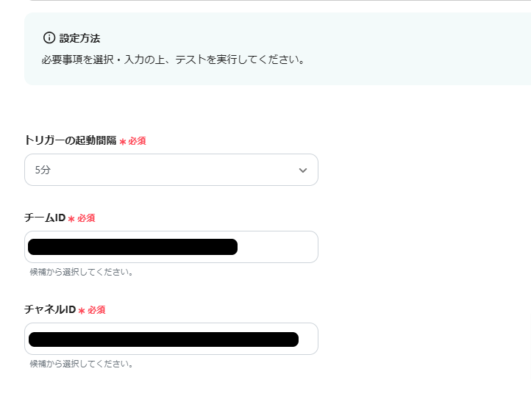Click the info icon beside 設定方法
The image size is (531, 399).
click(x=49, y=37)
